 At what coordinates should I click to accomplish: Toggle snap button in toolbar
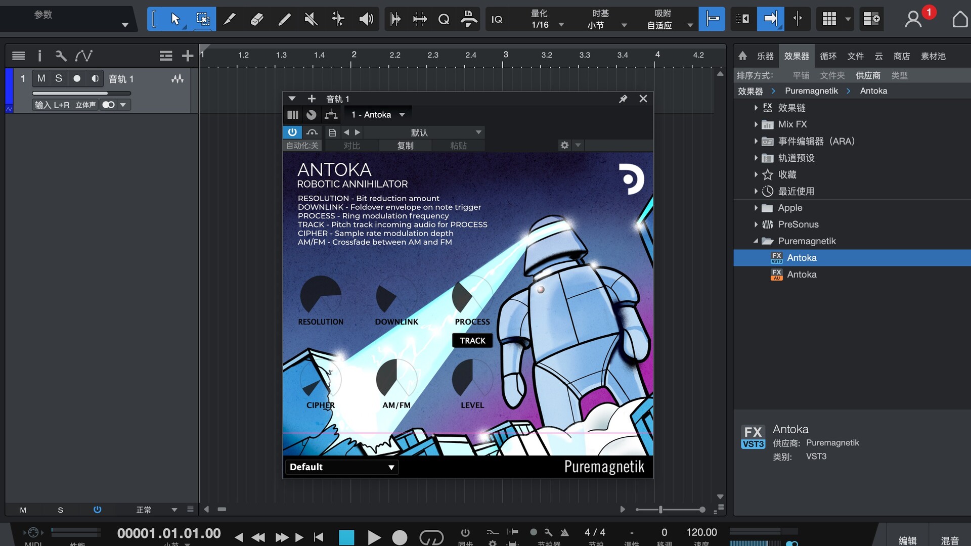tap(712, 19)
